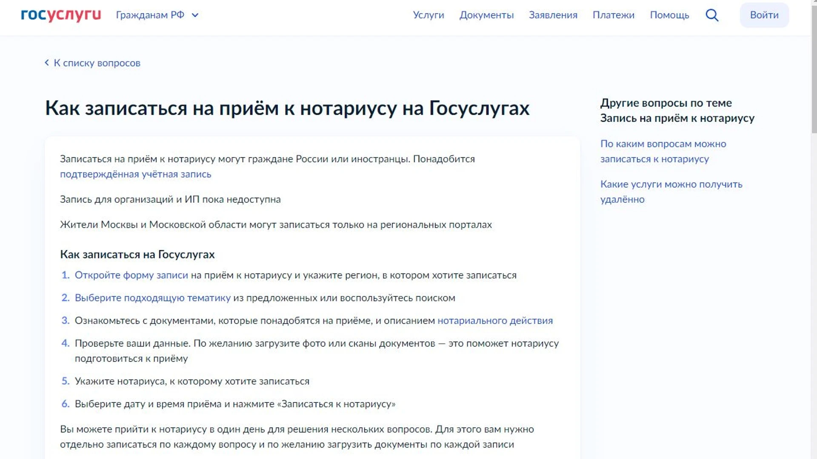Open «Какие услуги можно получить удалённо» link

click(x=671, y=192)
